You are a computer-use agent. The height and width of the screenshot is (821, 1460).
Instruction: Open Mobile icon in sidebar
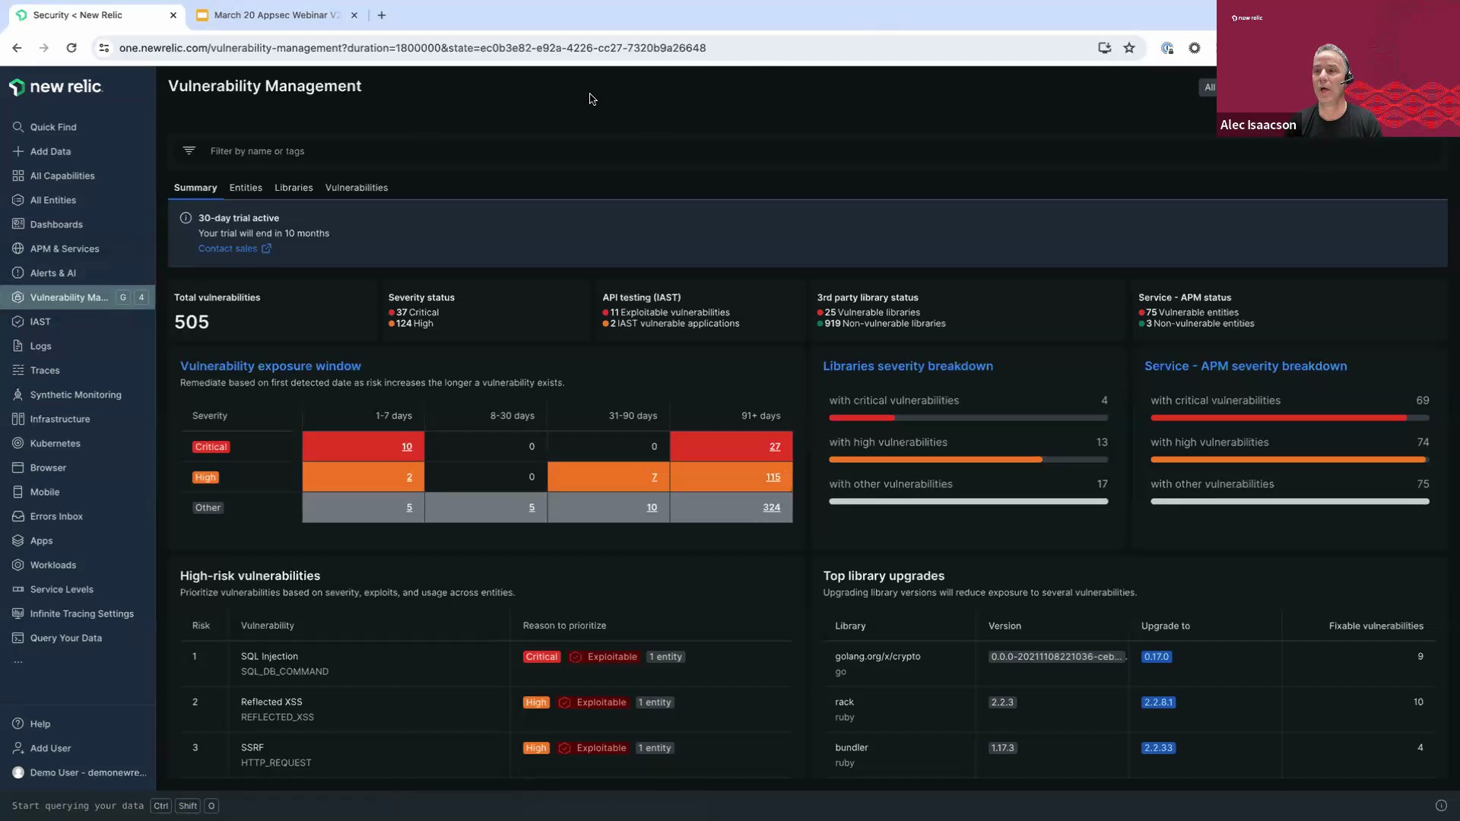18,492
